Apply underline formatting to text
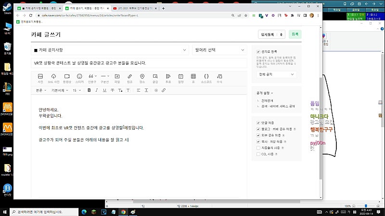The image size is (385, 216). tap(104, 90)
